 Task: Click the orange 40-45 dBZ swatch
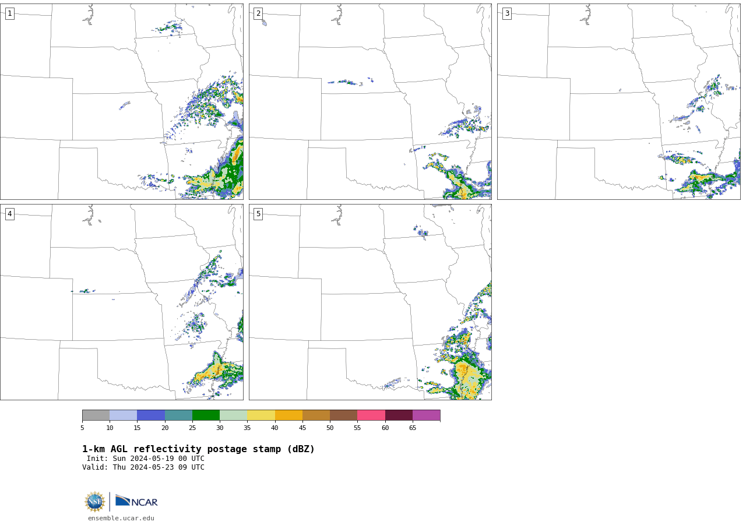[x=288, y=415]
